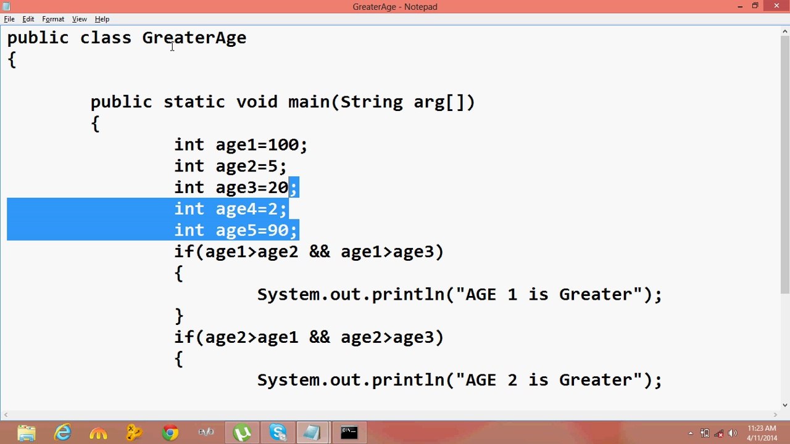This screenshot has height=444, width=790.
Task: Click on the line 'int age1=100;'
Action: point(241,145)
